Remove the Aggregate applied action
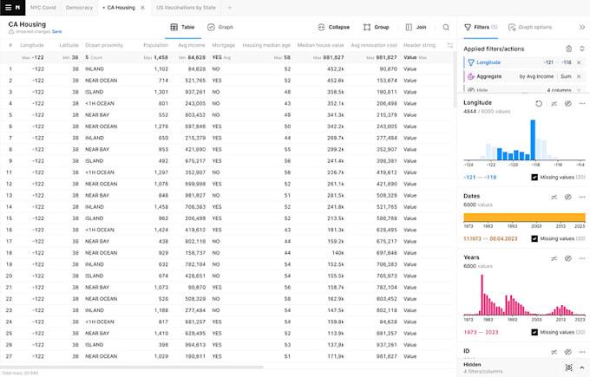590x377 pixels. 579,76
